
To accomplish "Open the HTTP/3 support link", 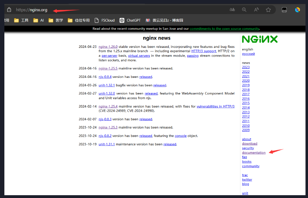I will (204, 51).
